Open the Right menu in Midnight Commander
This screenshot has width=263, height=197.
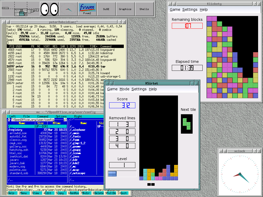coord(78,116)
